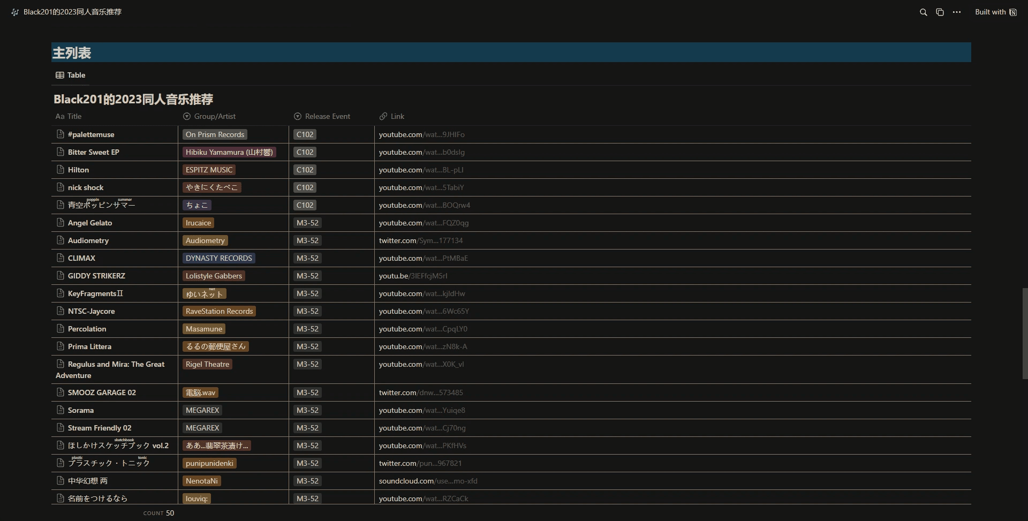Switch to the Table view tab
The height and width of the screenshot is (521, 1028).
click(71, 75)
